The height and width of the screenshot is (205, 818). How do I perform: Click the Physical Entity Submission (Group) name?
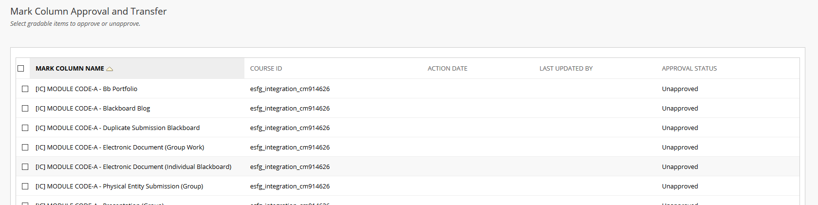(x=119, y=186)
